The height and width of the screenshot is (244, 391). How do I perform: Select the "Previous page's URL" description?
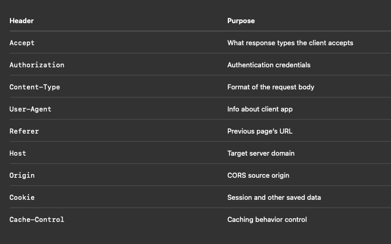pyautogui.click(x=259, y=131)
